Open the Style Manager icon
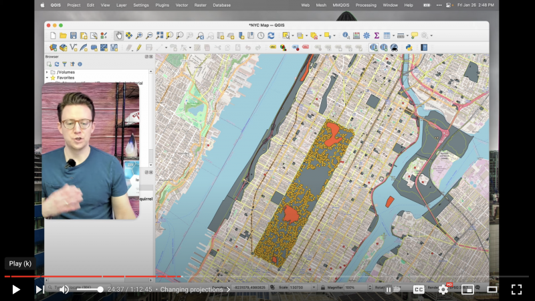 tap(104, 35)
